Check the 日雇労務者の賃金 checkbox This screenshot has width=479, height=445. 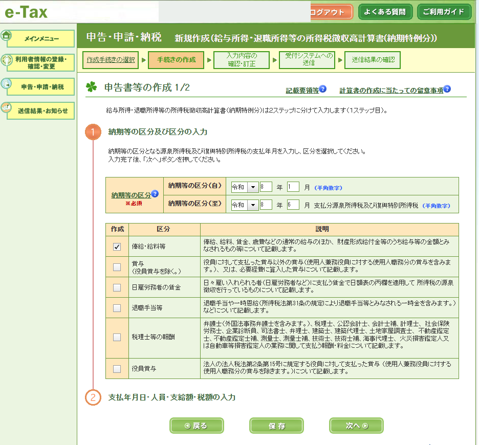[117, 287]
